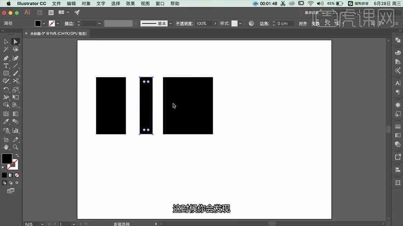Enable Draw Normal mode
The image size is (403, 226).
tap(4, 183)
